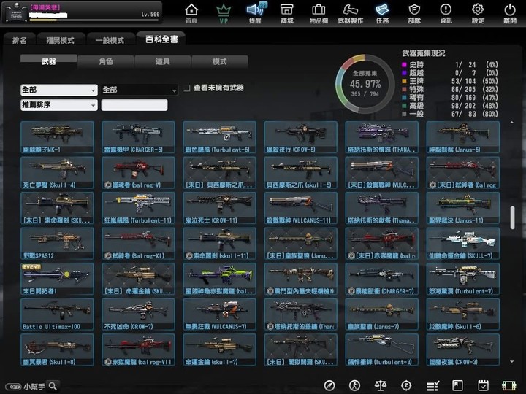Click the compass icon in bottom bar

(x=329, y=385)
